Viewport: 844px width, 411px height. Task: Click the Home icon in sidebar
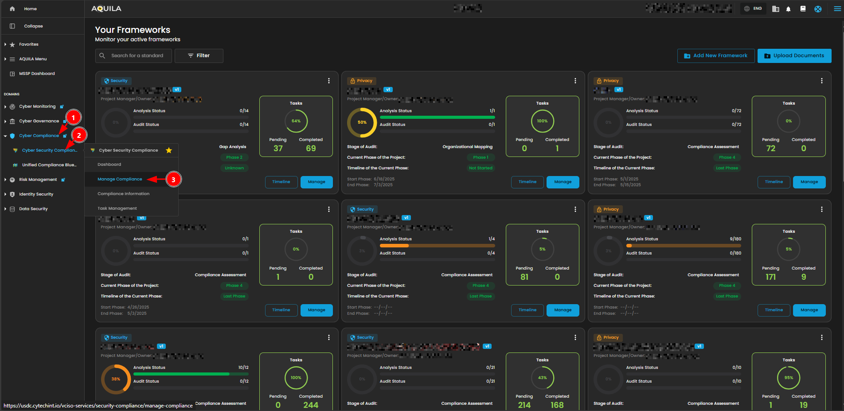pyautogui.click(x=12, y=9)
